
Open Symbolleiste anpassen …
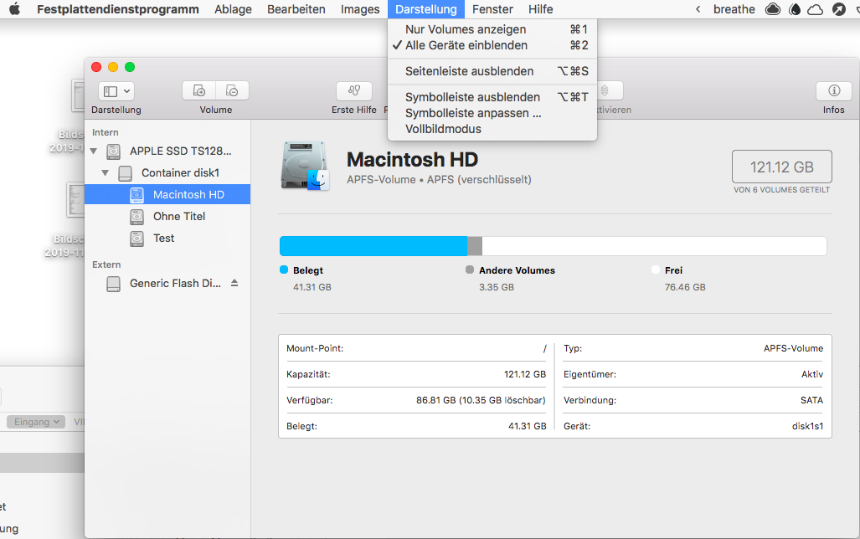coord(492,112)
